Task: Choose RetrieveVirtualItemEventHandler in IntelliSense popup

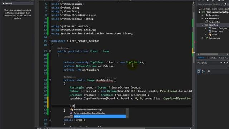Action: (89, 113)
